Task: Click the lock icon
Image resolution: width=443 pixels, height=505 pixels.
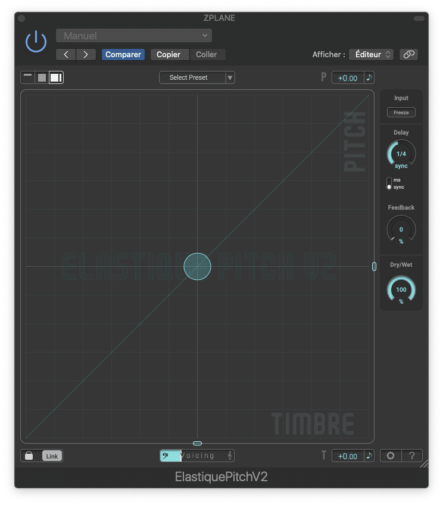Action: pyautogui.click(x=29, y=456)
